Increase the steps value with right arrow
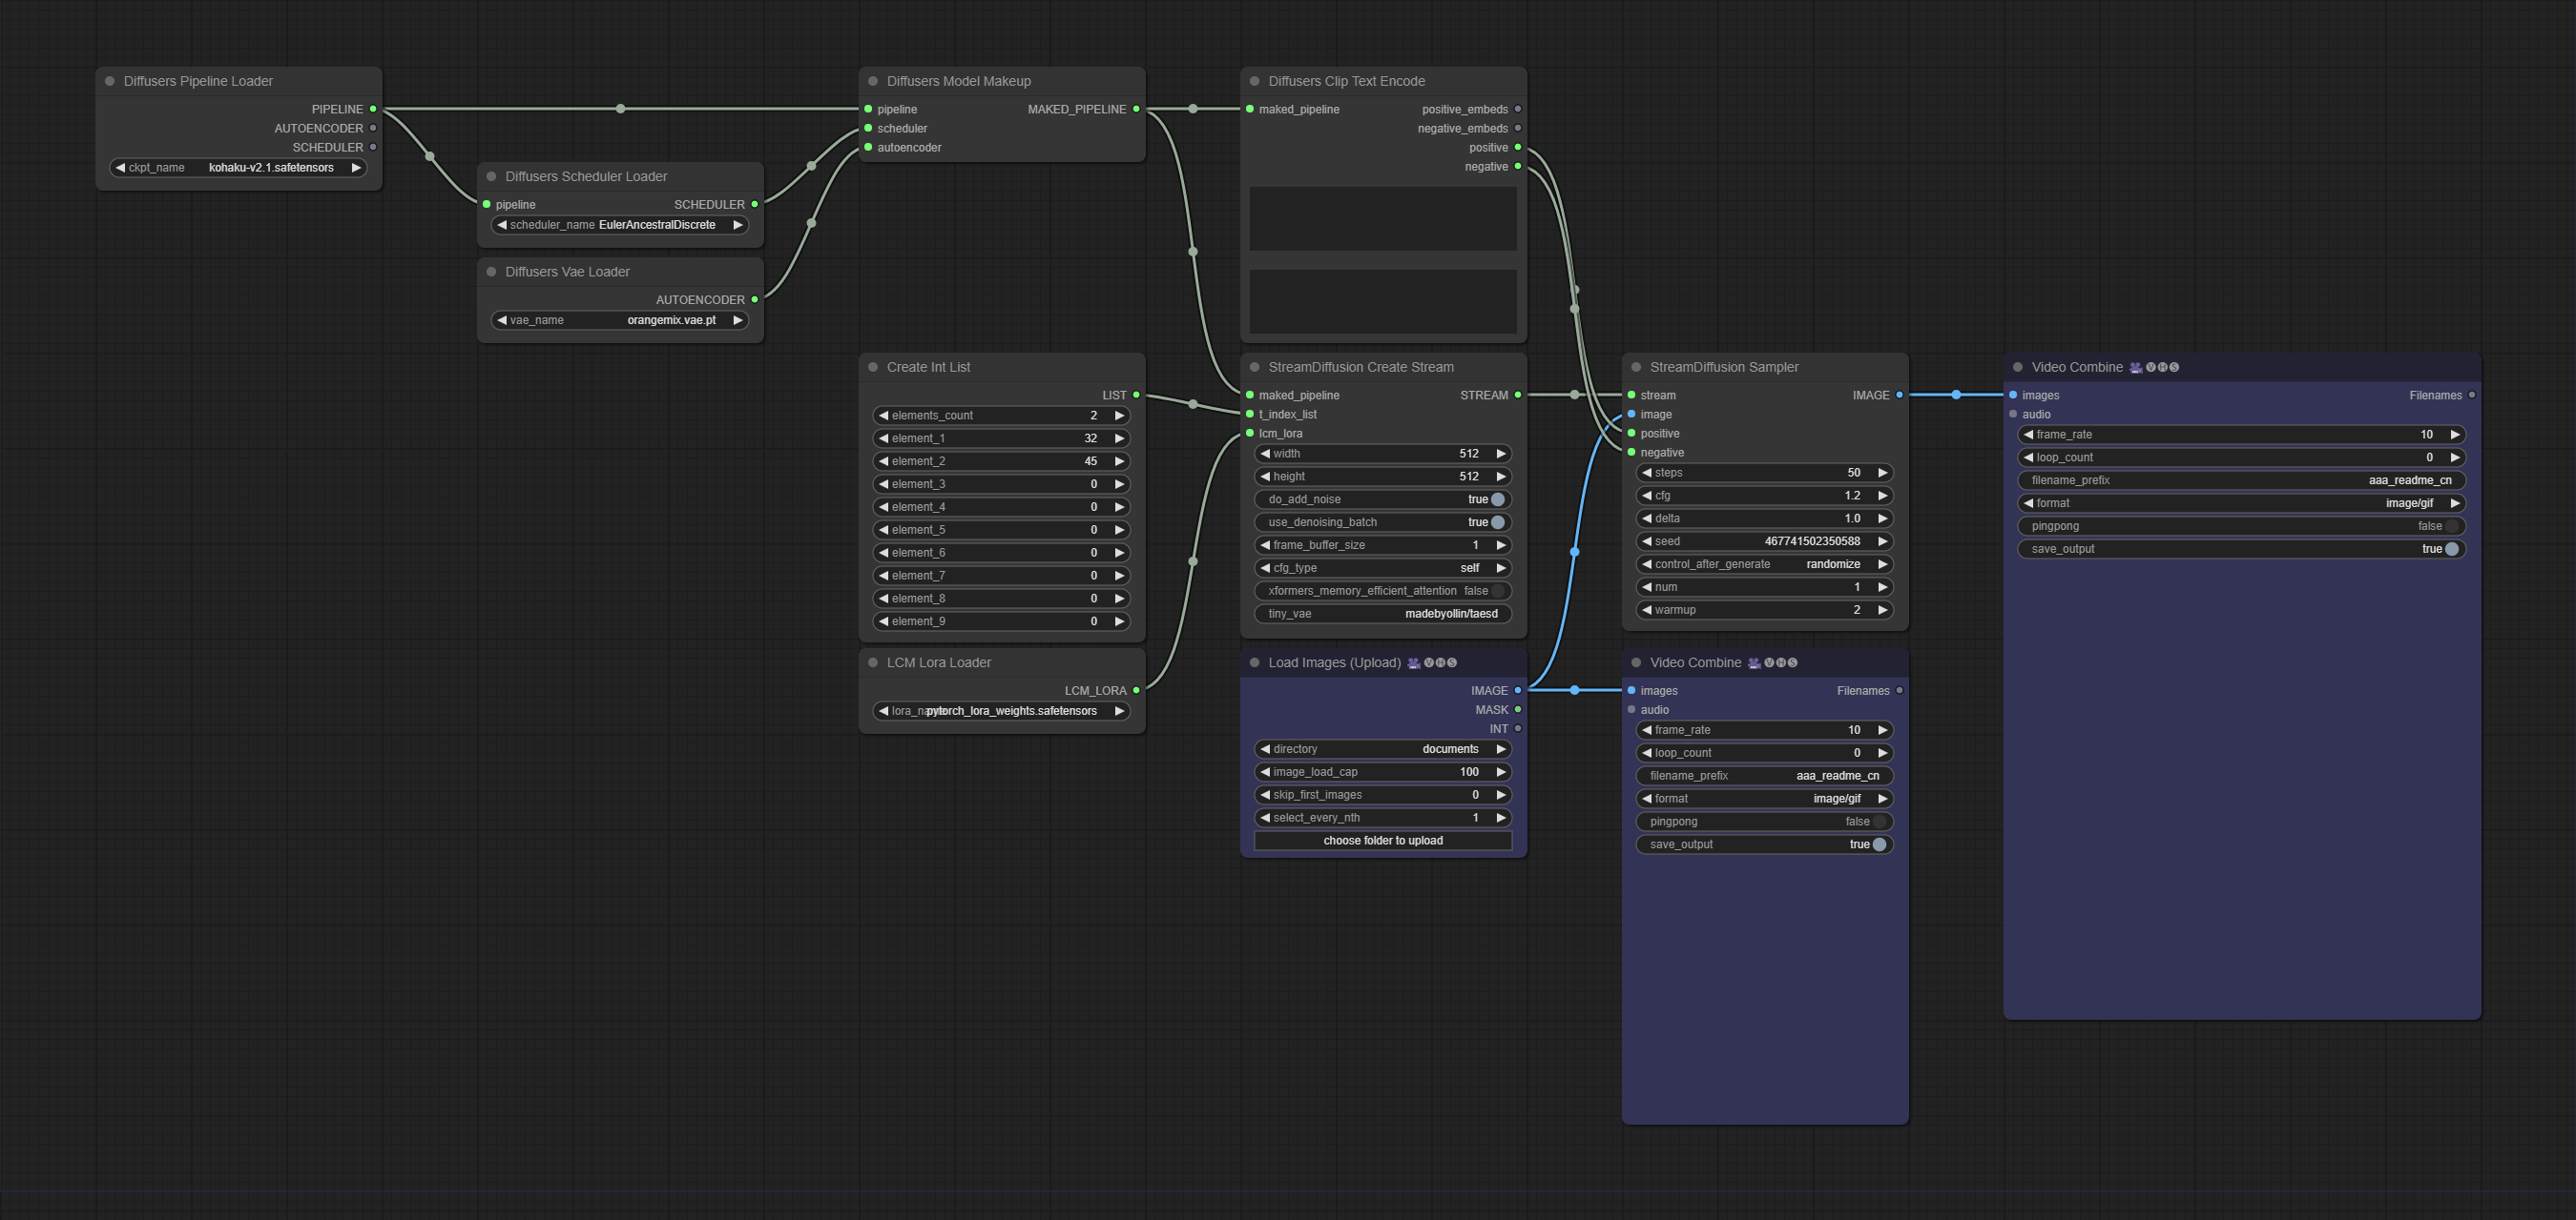 pos(1882,473)
